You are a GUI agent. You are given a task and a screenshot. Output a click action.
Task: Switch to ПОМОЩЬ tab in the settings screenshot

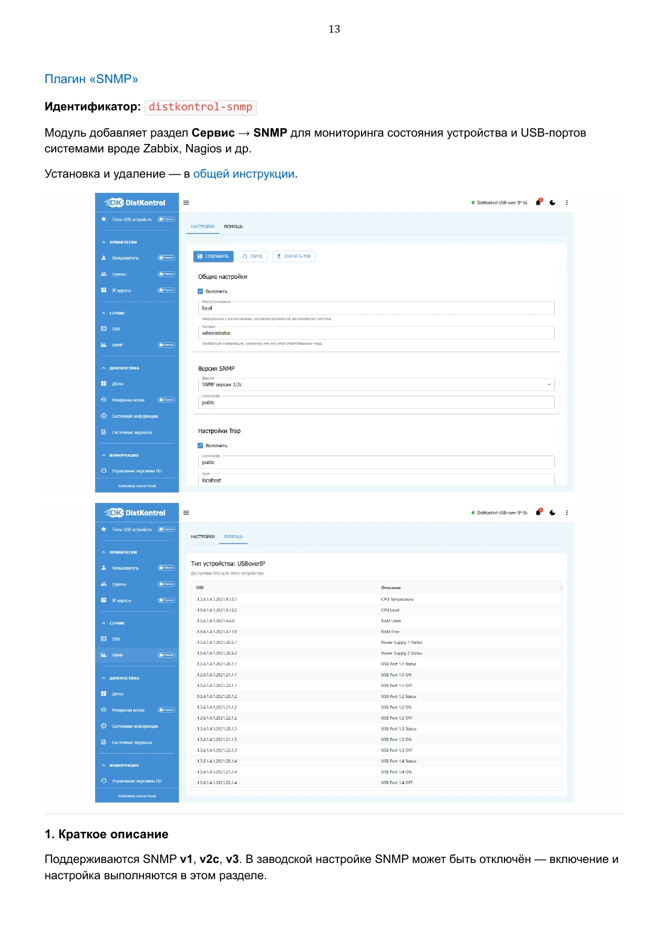[x=233, y=227]
